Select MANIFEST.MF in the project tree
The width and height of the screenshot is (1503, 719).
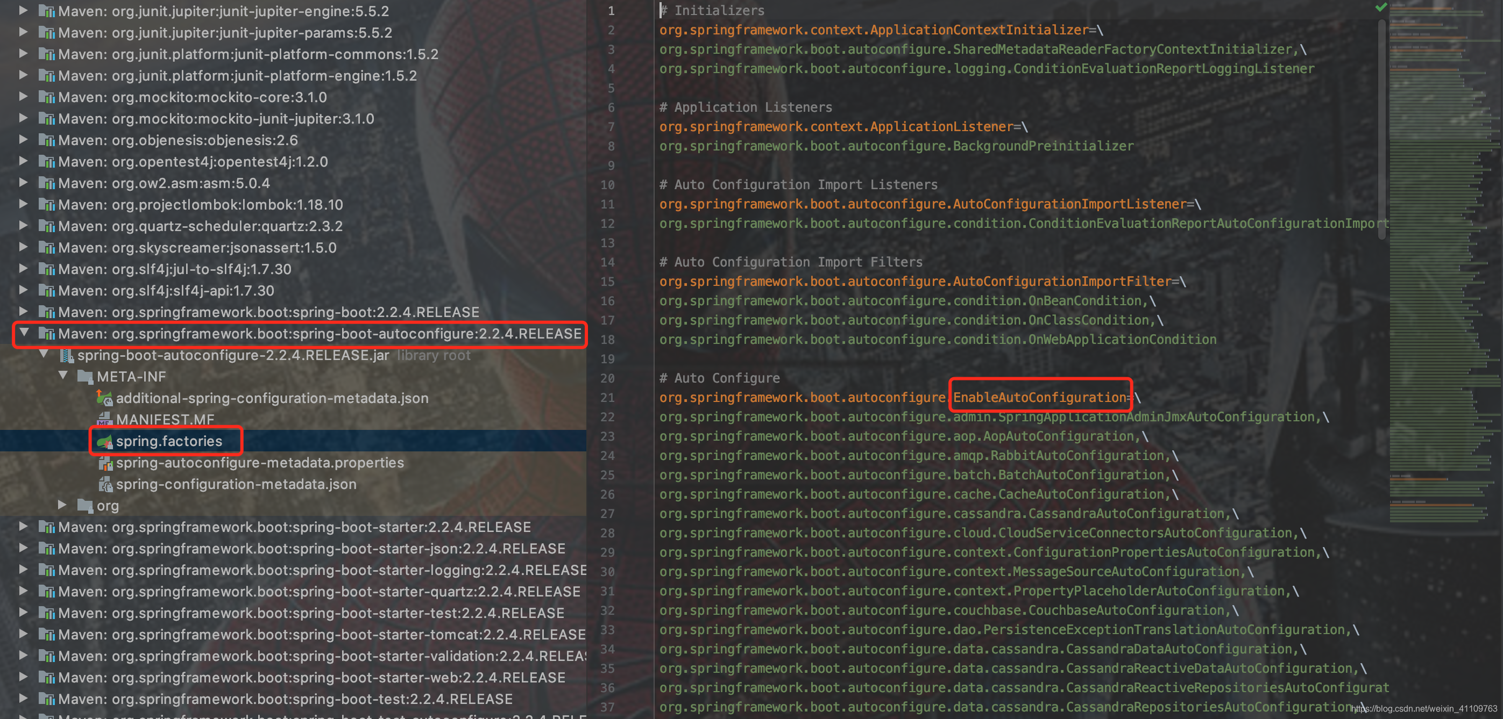165,420
